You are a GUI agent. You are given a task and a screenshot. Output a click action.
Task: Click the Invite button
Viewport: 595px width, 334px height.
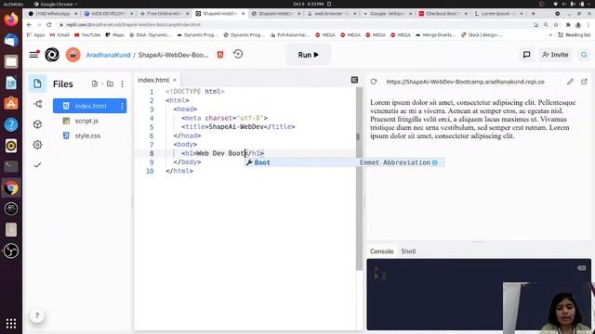[x=555, y=55]
